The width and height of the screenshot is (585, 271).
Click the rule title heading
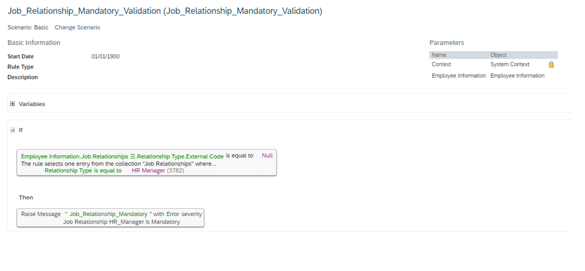coord(165,11)
